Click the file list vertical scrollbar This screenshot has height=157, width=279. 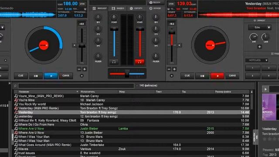pos(252,102)
